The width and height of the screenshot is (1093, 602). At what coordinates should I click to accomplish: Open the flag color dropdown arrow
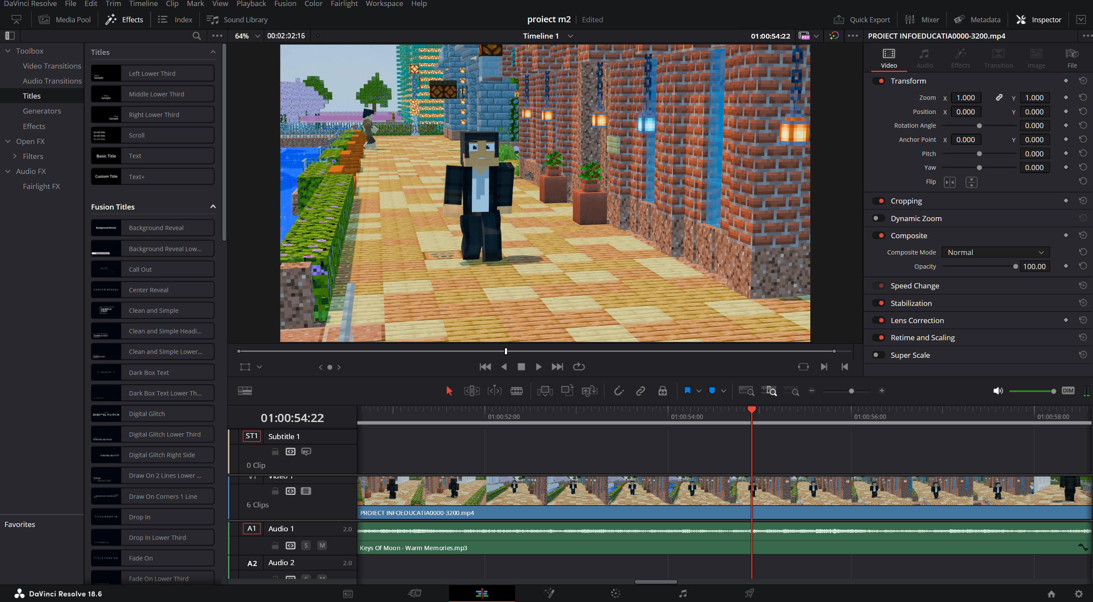699,391
